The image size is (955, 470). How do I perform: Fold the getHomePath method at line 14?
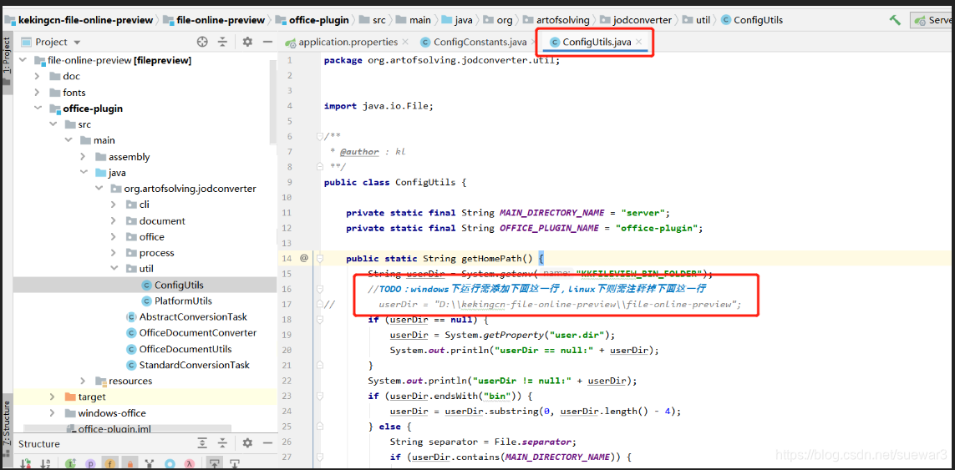[320, 258]
